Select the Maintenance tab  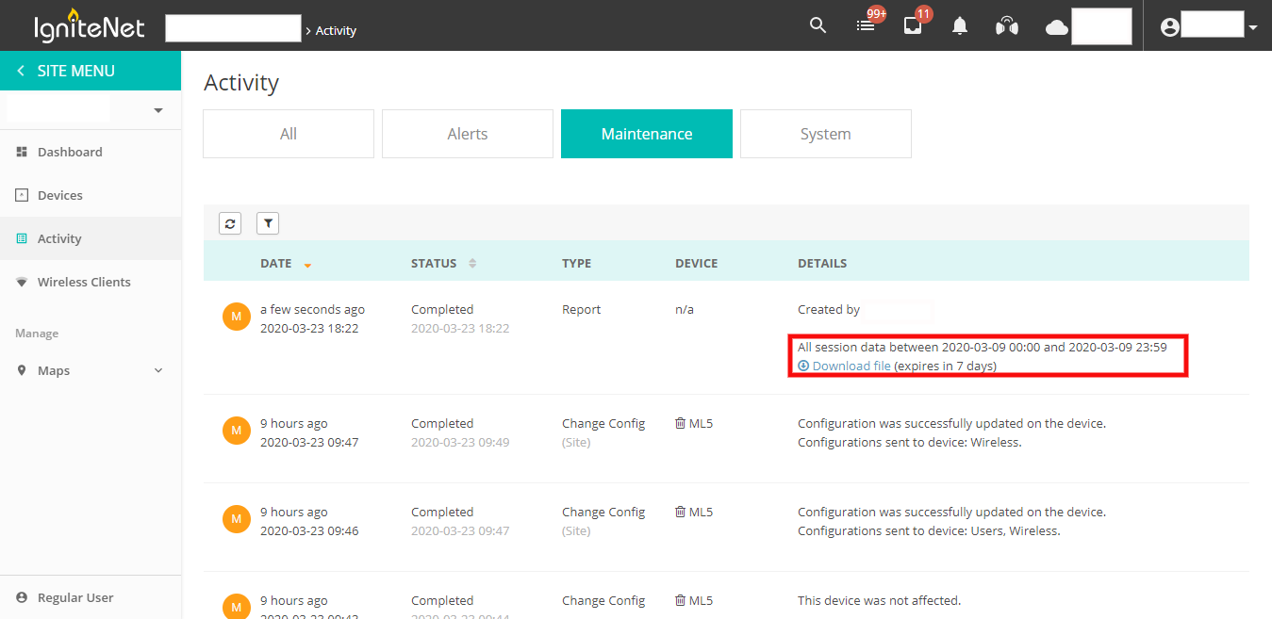[x=647, y=134]
